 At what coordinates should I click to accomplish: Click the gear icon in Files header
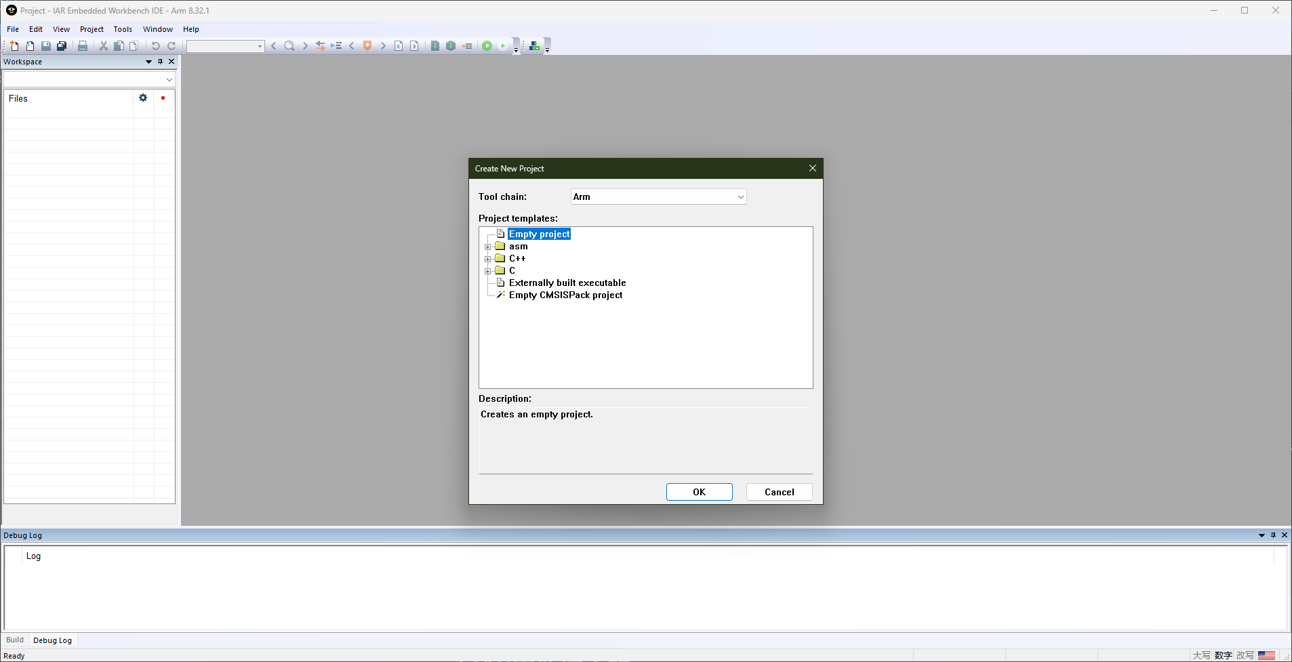tap(143, 98)
